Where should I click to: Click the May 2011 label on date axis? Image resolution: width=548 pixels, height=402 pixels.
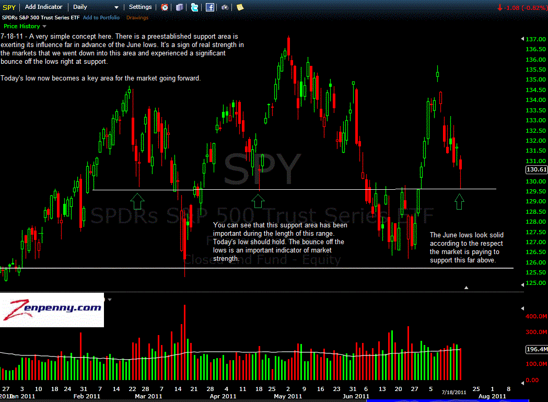pyautogui.click(x=288, y=396)
